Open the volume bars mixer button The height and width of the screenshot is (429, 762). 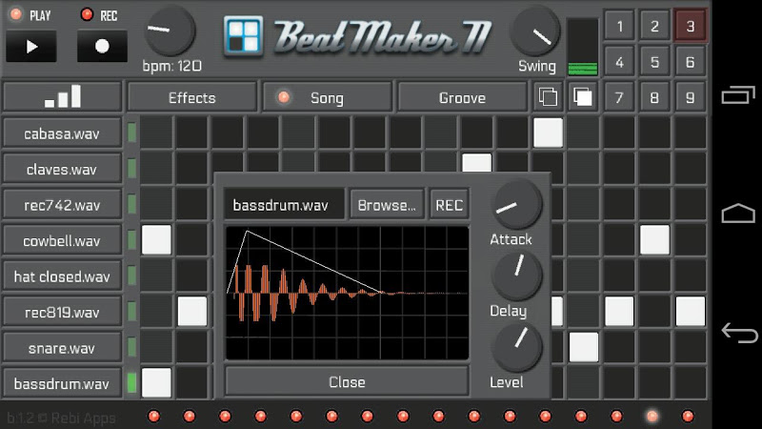(x=62, y=97)
